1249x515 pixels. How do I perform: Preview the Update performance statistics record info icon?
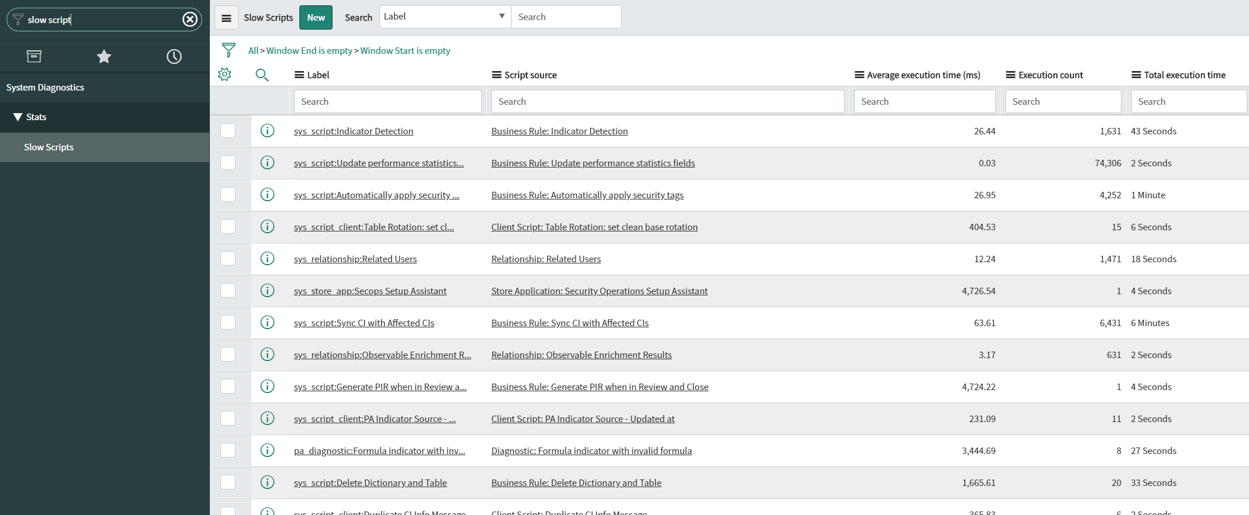point(267,162)
